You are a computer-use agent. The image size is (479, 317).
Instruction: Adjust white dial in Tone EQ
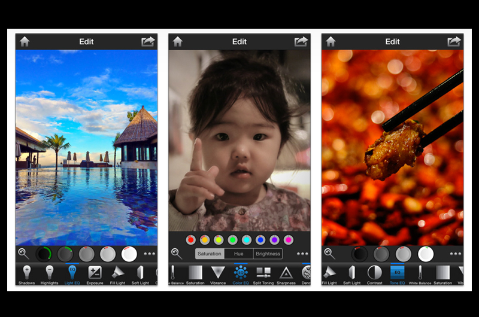[426, 254]
